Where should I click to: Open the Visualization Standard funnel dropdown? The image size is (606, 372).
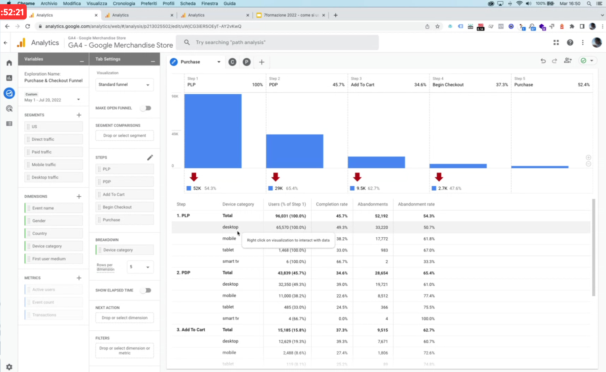pyautogui.click(x=124, y=85)
